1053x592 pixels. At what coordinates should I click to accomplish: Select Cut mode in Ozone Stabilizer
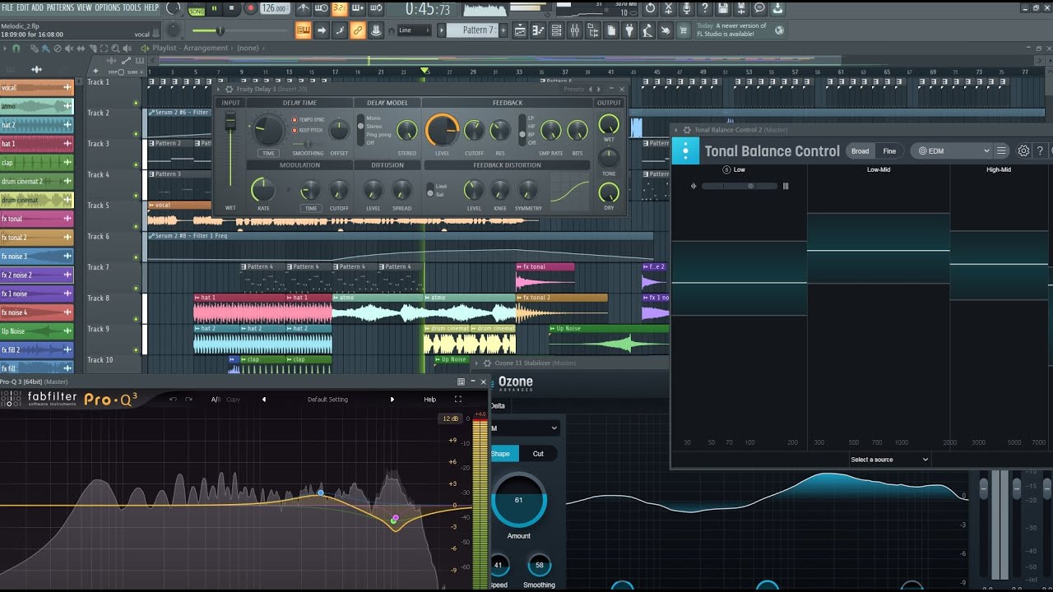pos(538,453)
